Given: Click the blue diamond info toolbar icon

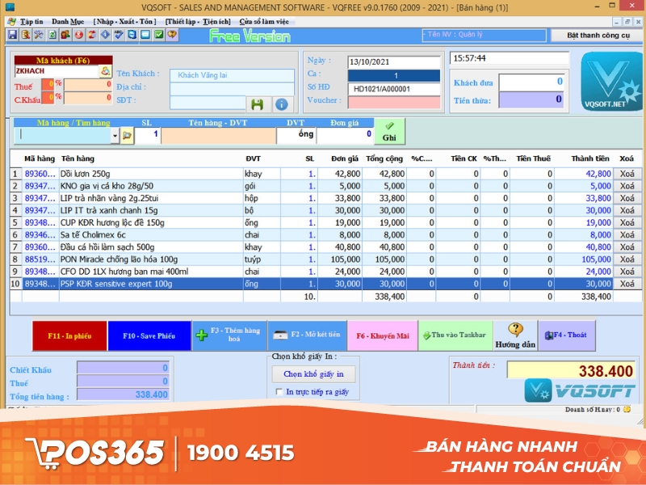Looking at the screenshot, I should point(106,35).
